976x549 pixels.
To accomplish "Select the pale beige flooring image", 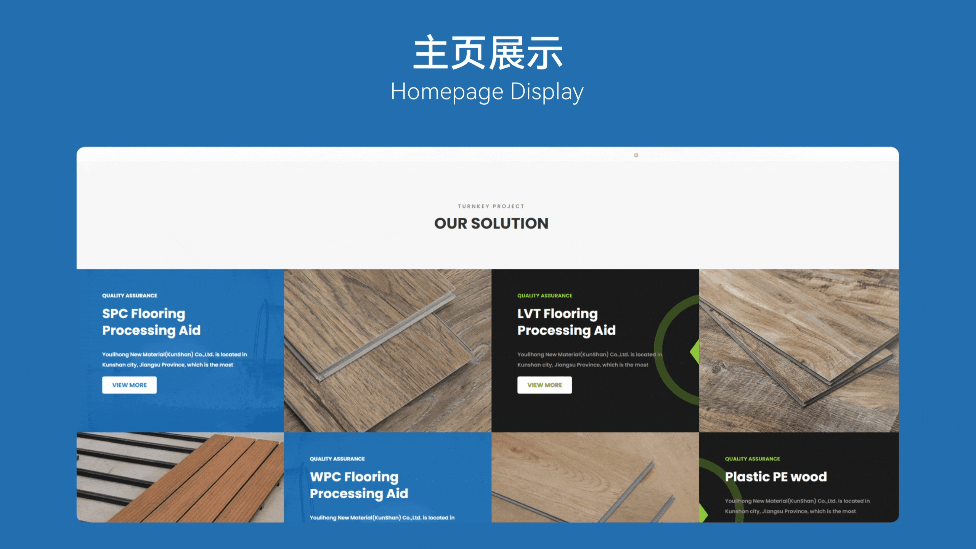I will [595, 477].
